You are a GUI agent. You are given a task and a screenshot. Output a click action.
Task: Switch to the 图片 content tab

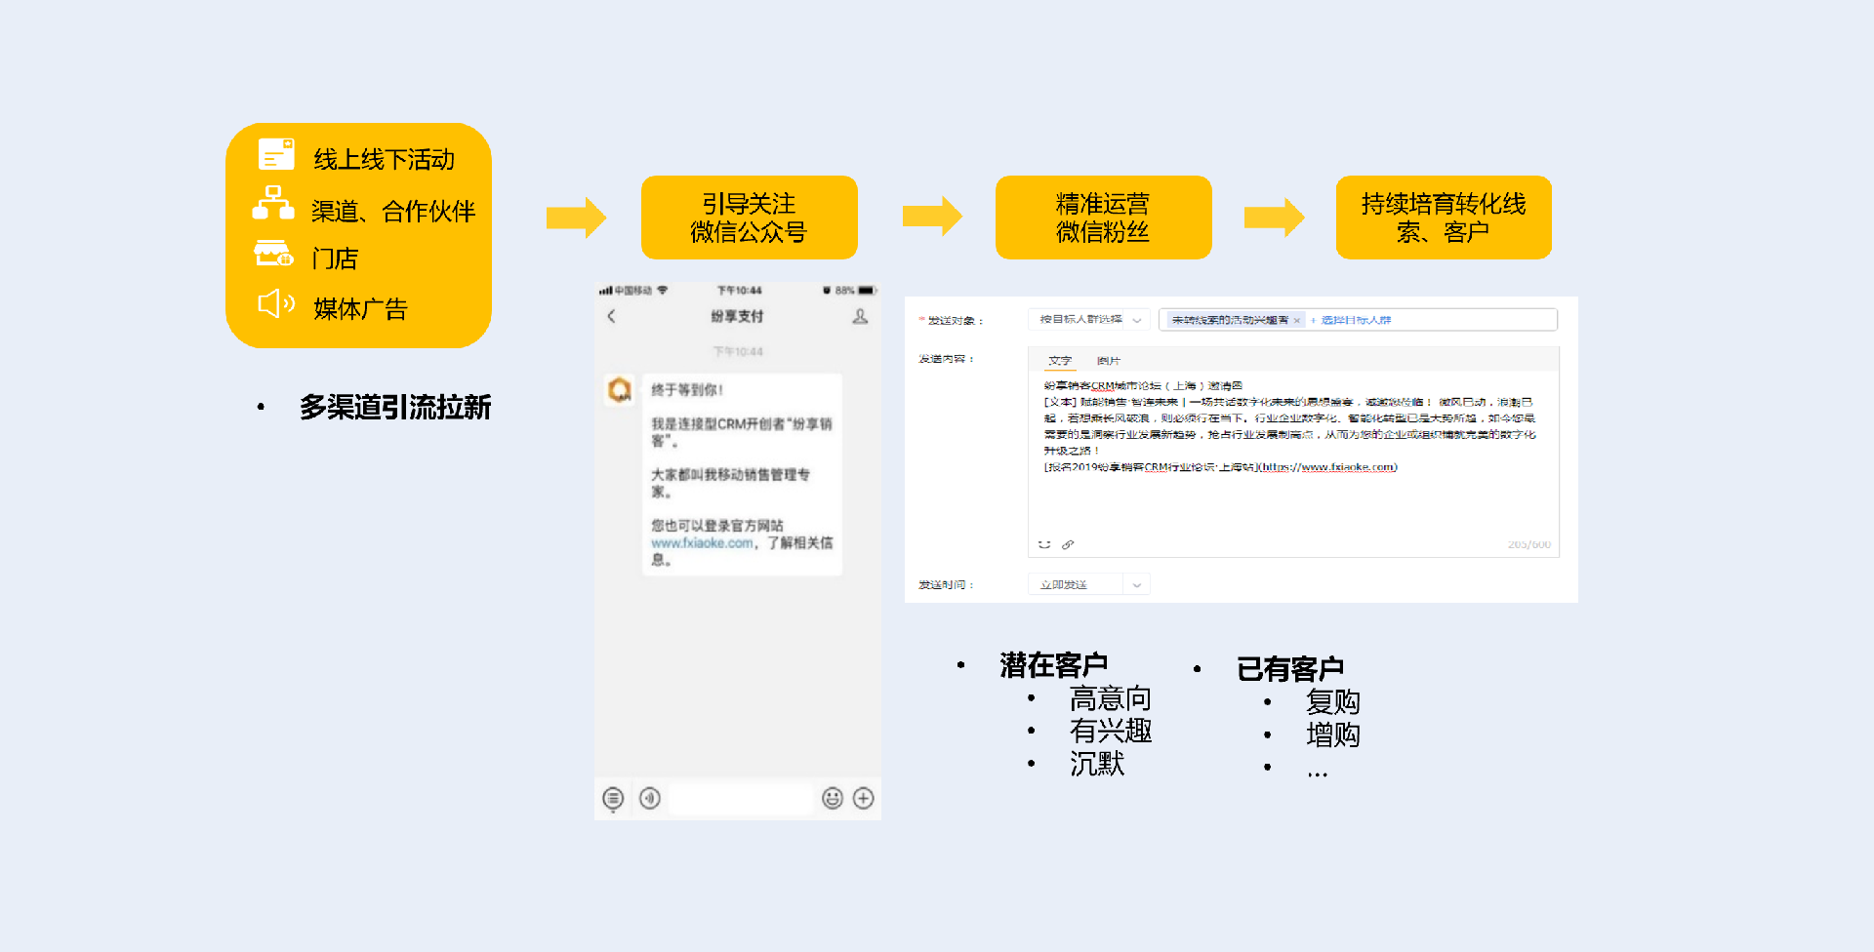(1109, 361)
